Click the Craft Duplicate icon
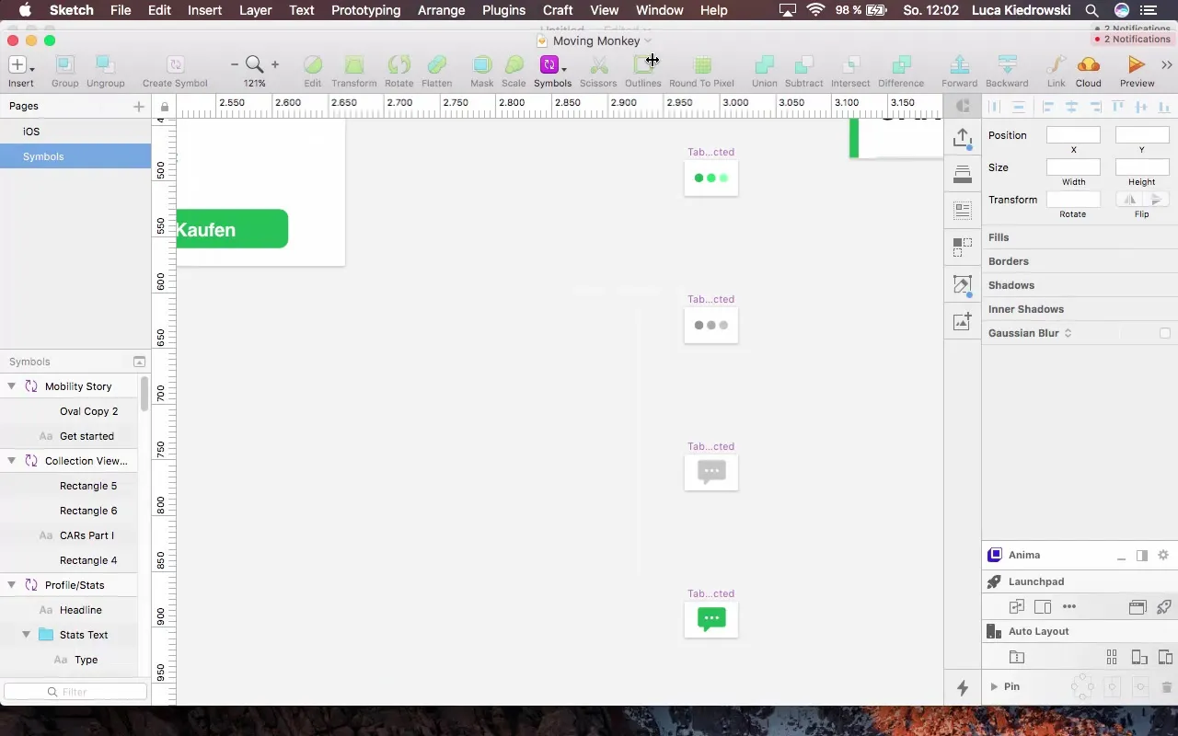This screenshot has width=1178, height=736. (x=963, y=247)
